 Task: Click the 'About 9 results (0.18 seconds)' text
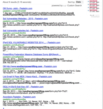pos(17,2)
